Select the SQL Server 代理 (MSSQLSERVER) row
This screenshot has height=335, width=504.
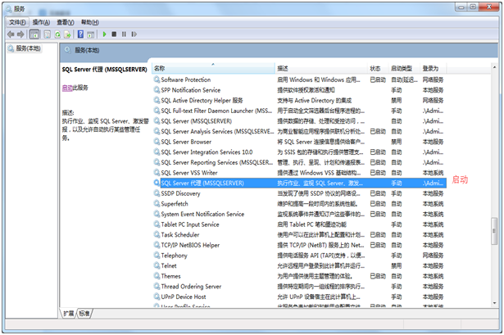300,183
